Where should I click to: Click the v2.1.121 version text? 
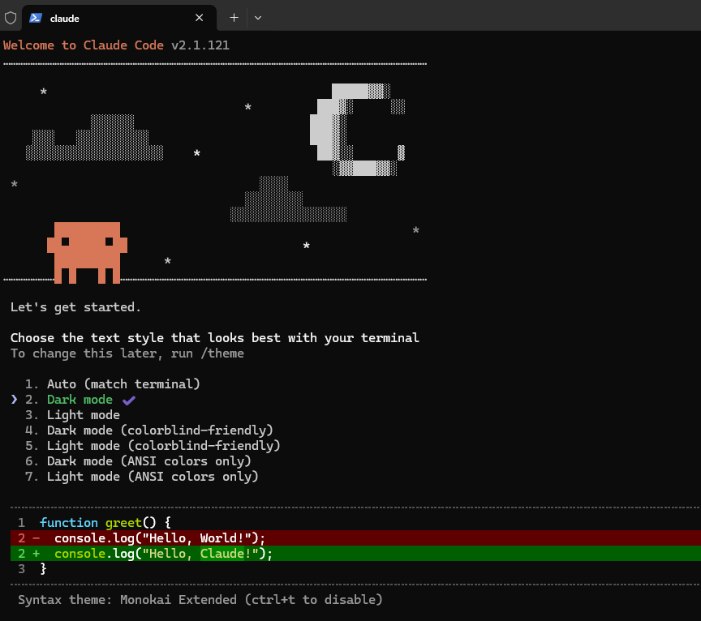(x=200, y=45)
